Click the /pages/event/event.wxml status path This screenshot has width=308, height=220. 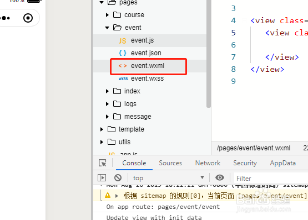coord(254,148)
